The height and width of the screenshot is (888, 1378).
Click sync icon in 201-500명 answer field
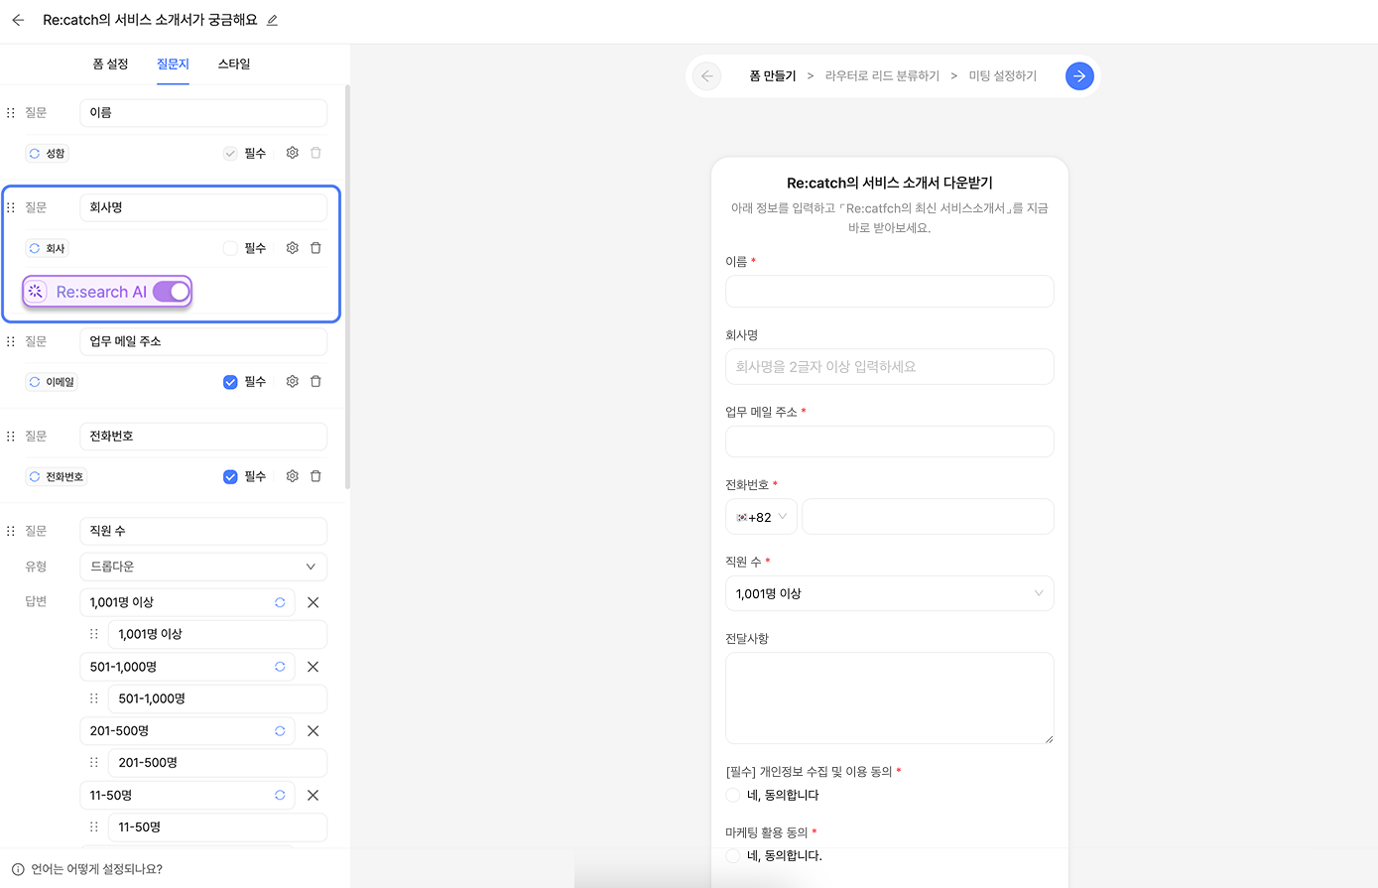pos(280,731)
